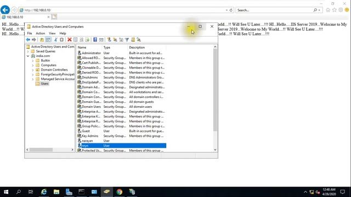Click the tree pane's right scroll arrow
The height and width of the screenshot is (197, 351).
point(72,149)
